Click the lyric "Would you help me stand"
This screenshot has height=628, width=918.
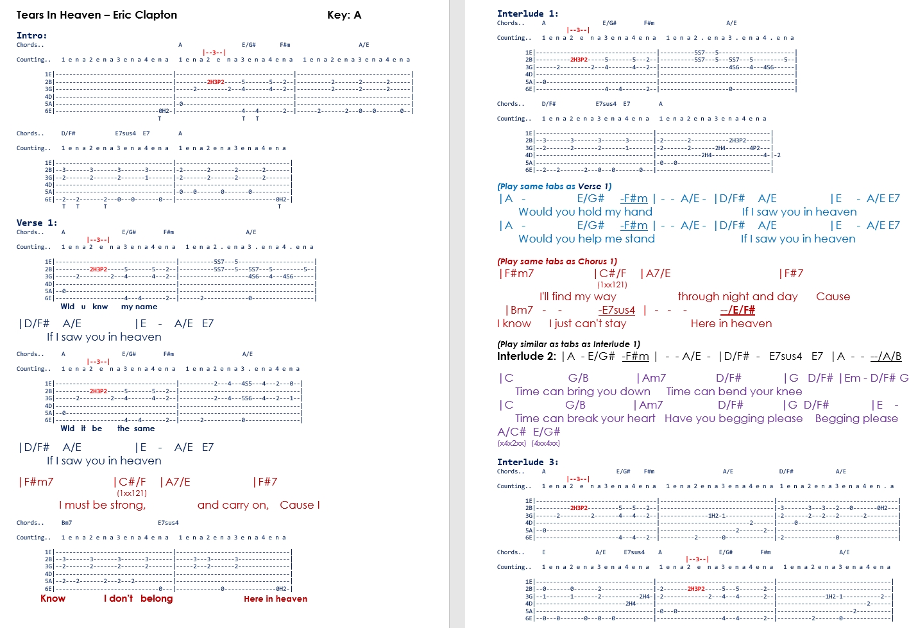(x=586, y=239)
